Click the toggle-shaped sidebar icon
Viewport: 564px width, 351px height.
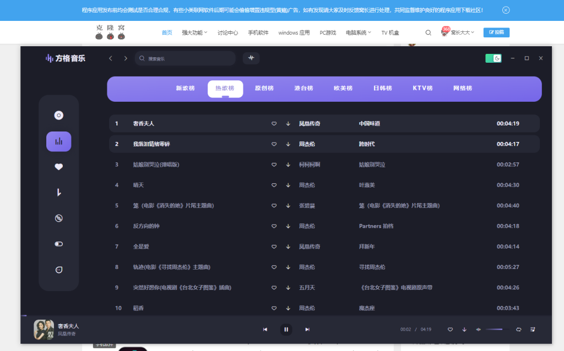point(58,244)
